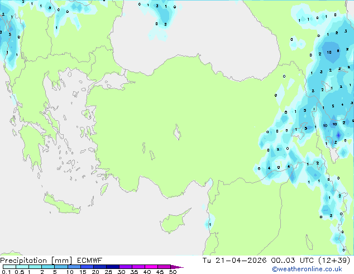354x274 pixels.
Task: Click the legend color segment between 0.5 and 1
Action: (x=22, y=267)
